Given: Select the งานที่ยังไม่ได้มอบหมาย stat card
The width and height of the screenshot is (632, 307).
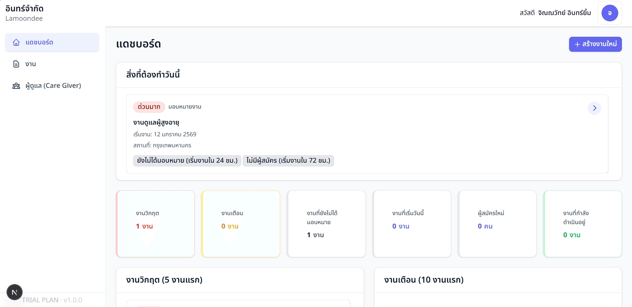Looking at the screenshot, I should click(327, 224).
